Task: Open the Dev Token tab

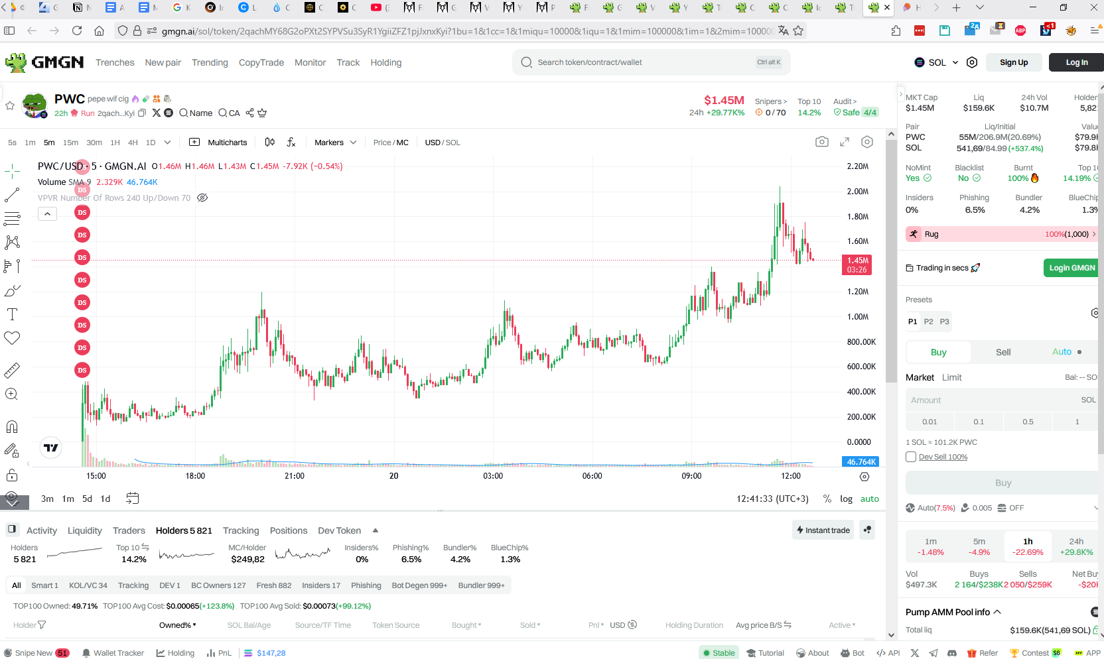Action: tap(339, 530)
